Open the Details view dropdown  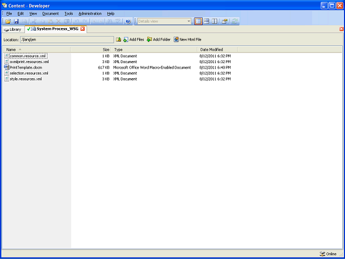(x=189, y=22)
